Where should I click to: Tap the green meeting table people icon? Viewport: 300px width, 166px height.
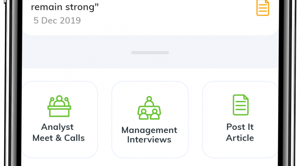[149, 108]
